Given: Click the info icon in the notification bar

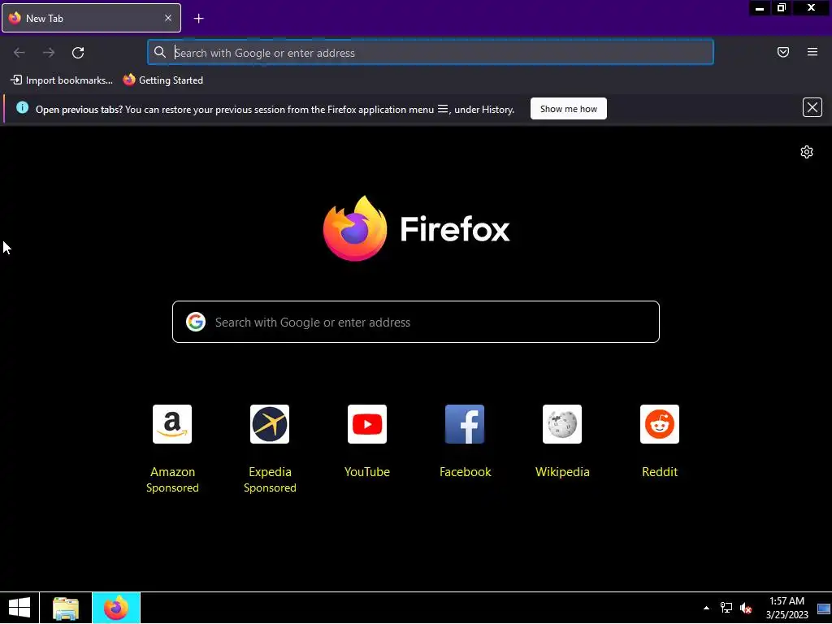Looking at the screenshot, I should click(x=22, y=108).
